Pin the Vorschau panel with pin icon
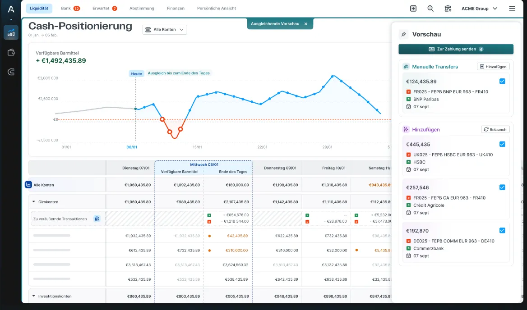This screenshot has width=527, height=310. [x=403, y=34]
